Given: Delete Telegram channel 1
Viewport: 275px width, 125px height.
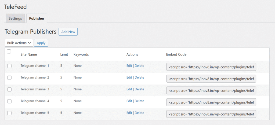Looking at the screenshot, I should 139,66.
